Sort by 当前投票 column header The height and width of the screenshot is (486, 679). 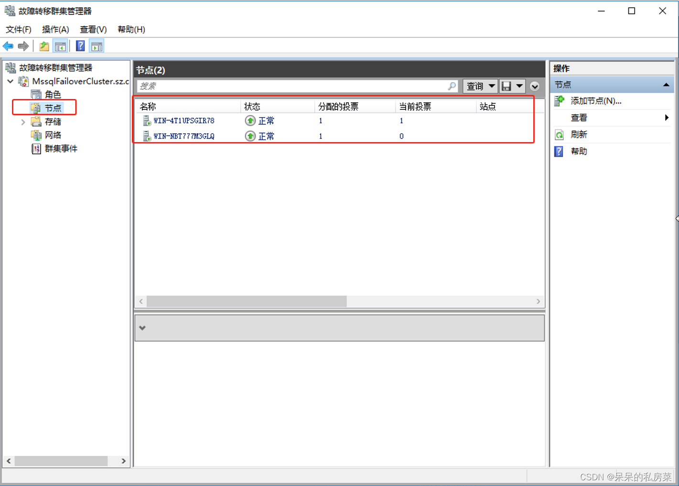pos(415,107)
